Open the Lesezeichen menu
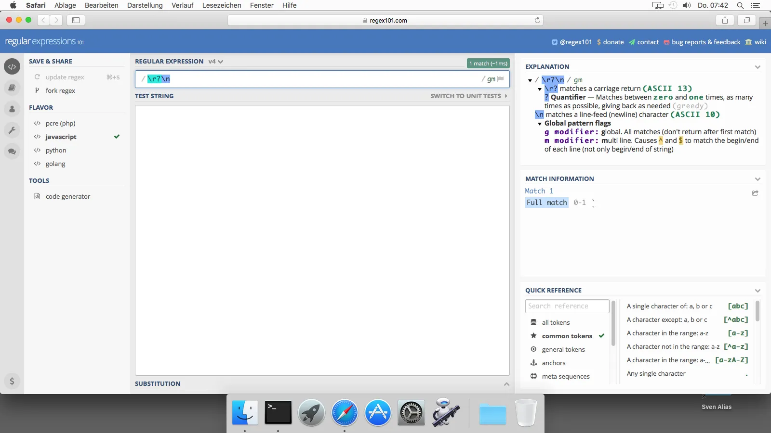771x433 pixels. coord(222,5)
